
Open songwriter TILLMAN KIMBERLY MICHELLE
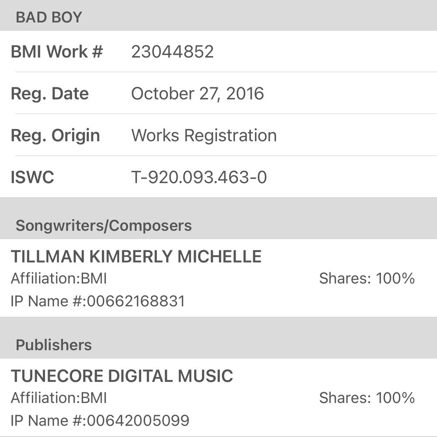click(x=136, y=257)
